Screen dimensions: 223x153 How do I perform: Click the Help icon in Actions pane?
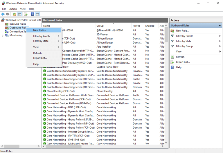click(x=172, y=67)
